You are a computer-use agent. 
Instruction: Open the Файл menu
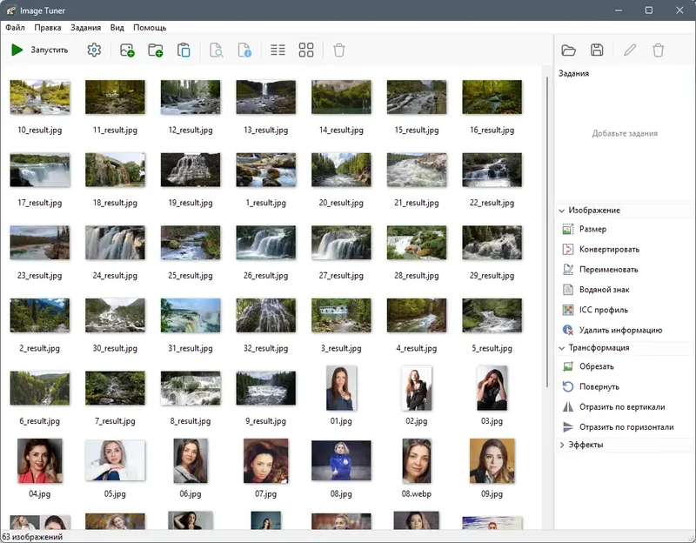(x=15, y=28)
